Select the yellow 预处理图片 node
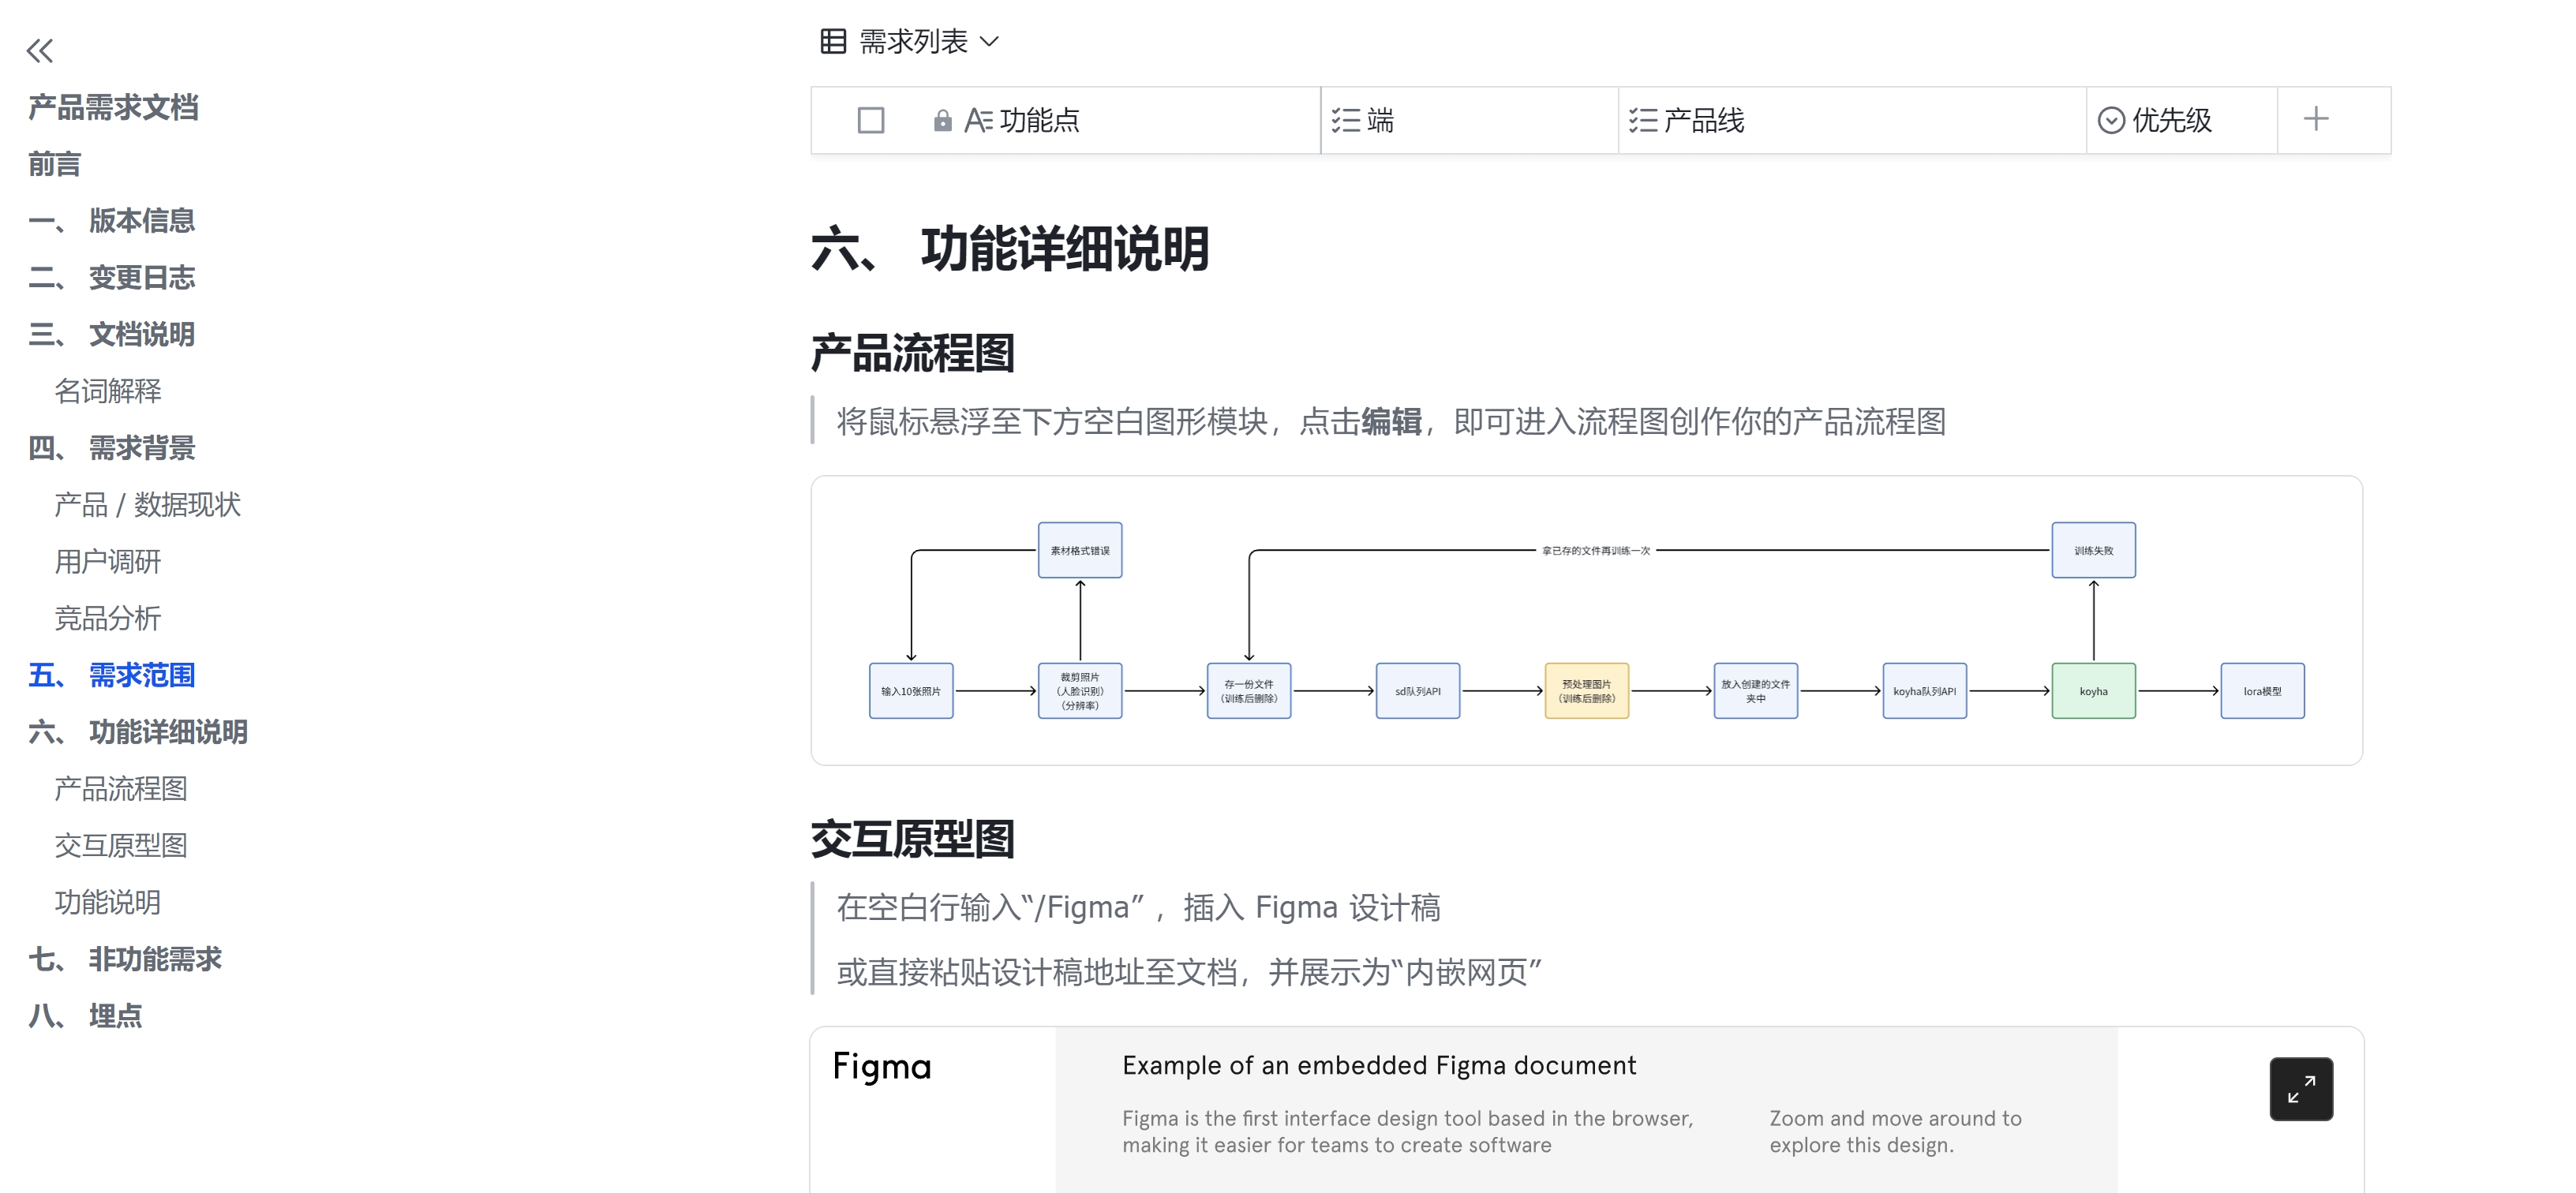The image size is (2576, 1193). point(1587,691)
